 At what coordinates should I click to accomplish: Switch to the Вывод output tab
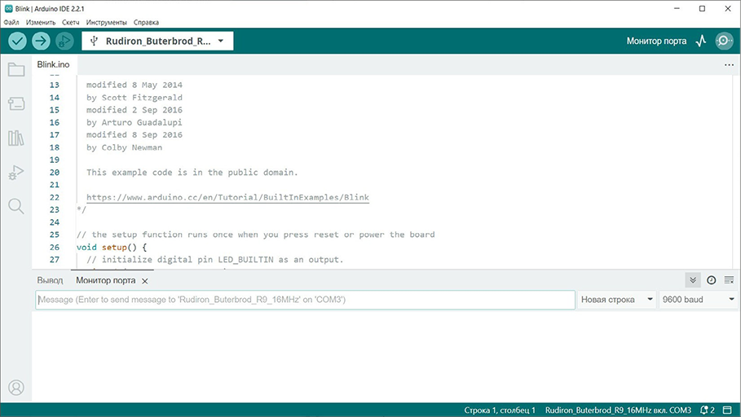(50, 280)
